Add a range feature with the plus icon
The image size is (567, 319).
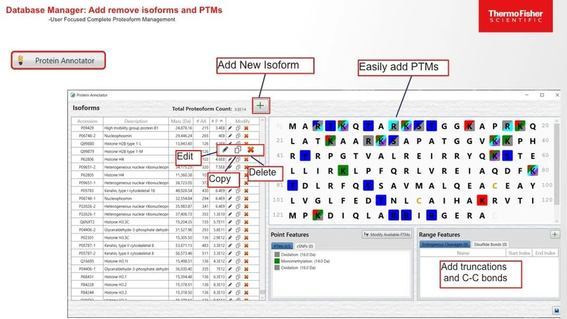[555, 234]
